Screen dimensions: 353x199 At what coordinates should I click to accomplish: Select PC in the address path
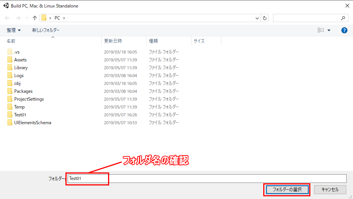coord(58,18)
